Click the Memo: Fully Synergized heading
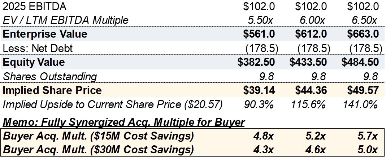This screenshot has width=386, height=158. click(x=124, y=122)
